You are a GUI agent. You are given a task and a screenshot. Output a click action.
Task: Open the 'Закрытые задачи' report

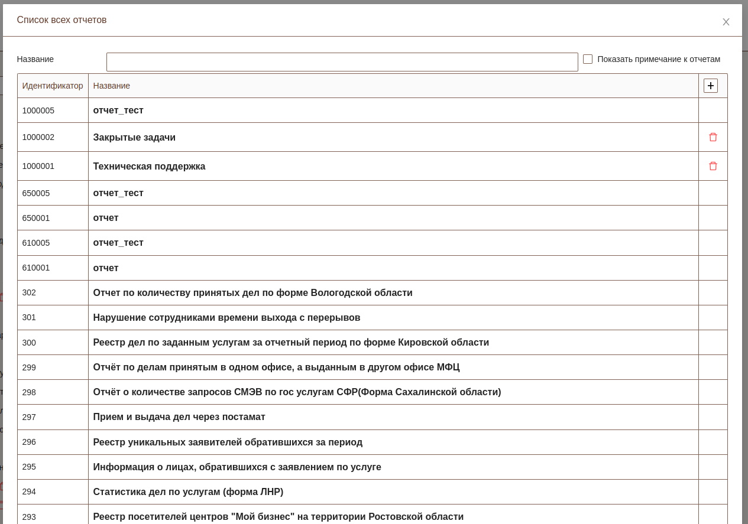point(134,138)
